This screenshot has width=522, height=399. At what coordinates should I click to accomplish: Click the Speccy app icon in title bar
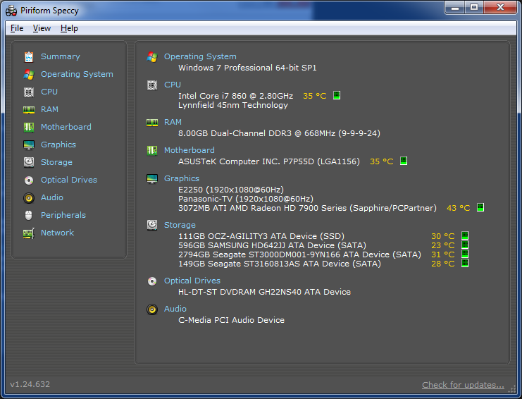(11, 11)
